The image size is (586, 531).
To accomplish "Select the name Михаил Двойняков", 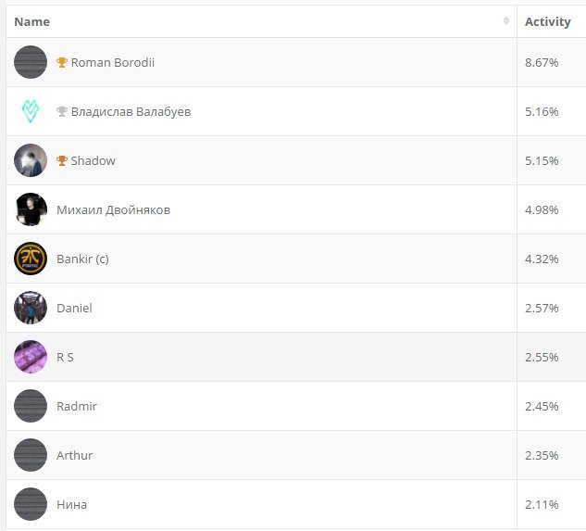I will tap(113, 210).
